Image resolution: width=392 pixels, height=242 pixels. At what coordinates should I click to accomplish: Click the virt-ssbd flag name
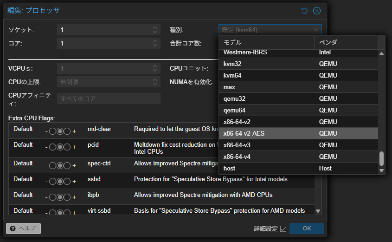(99, 211)
